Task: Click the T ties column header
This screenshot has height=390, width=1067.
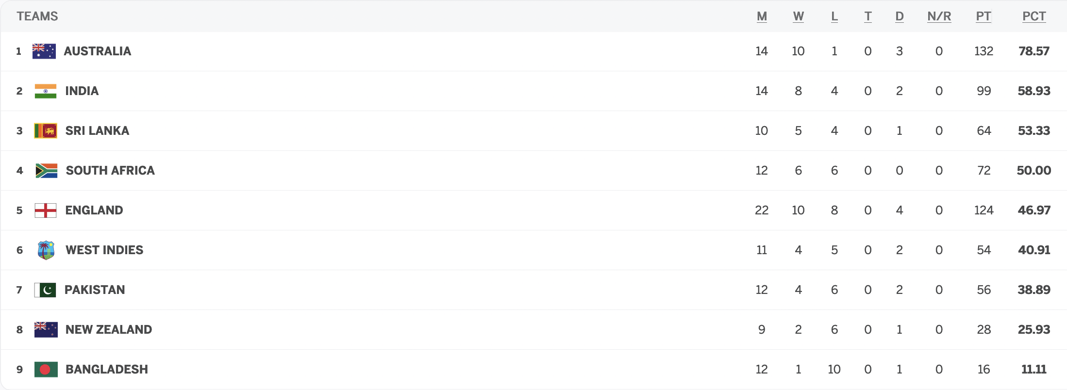Action: 867,16
